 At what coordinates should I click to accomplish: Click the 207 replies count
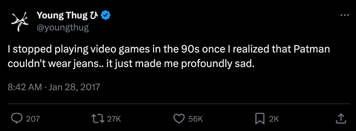coord(33,119)
